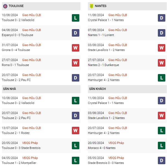The image size is (167, 167).
Task: Click the red W badge for Girona 0-4 Toulouse
Action: tap(75, 48)
